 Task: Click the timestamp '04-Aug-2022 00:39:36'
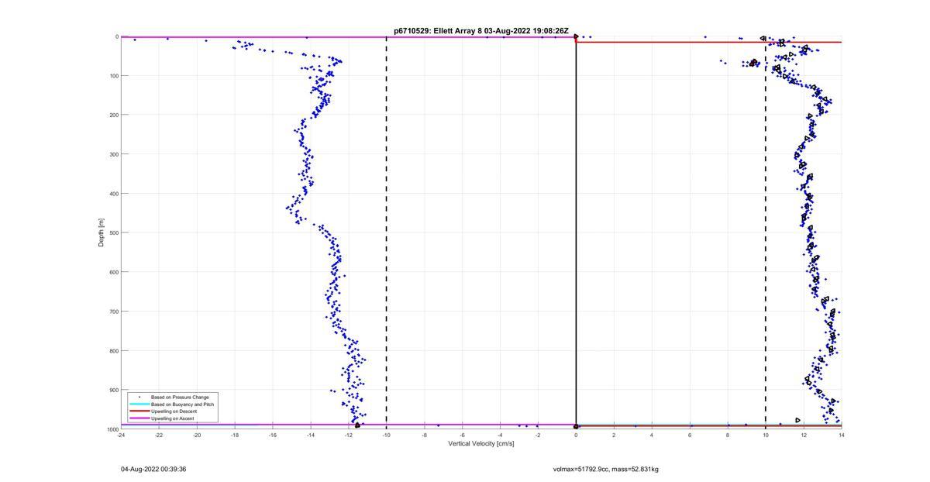pyautogui.click(x=153, y=469)
